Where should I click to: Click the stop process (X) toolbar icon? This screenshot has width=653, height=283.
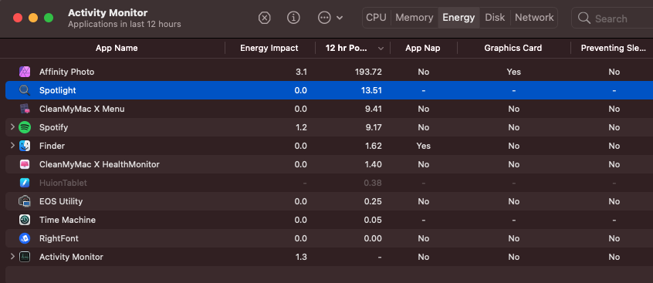click(x=265, y=18)
